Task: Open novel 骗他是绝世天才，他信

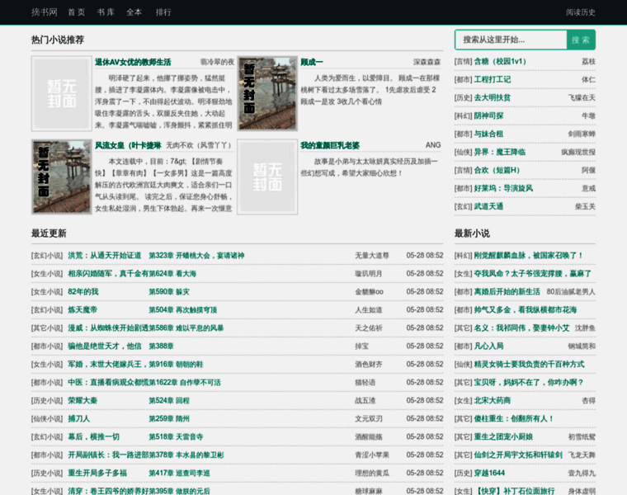Action: pyautogui.click(x=105, y=346)
